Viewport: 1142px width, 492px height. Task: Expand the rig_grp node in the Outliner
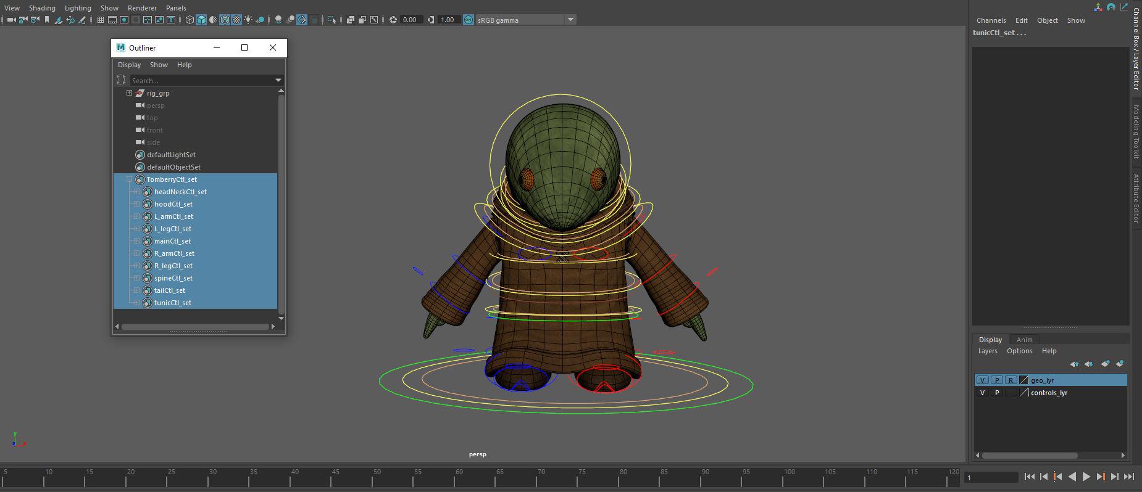129,93
